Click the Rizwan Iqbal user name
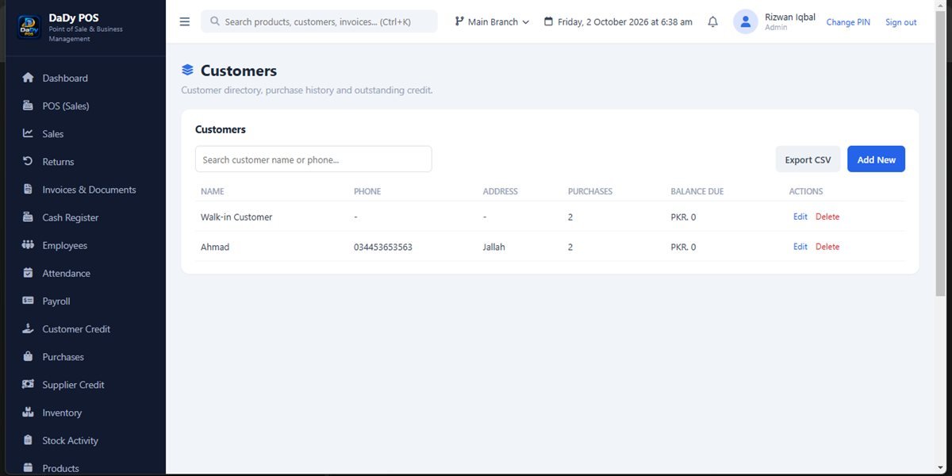Viewport: 952px width, 476px height. tap(790, 17)
